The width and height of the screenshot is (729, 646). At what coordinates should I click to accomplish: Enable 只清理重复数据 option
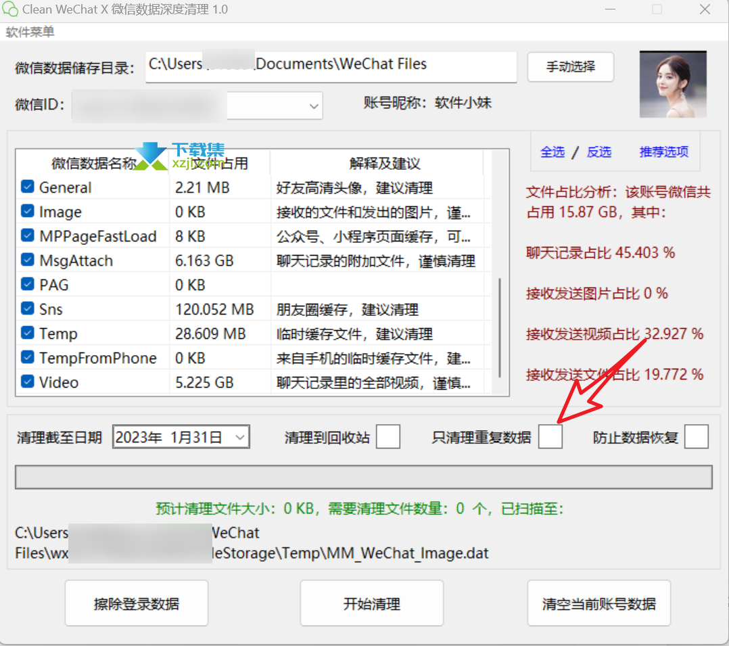550,436
